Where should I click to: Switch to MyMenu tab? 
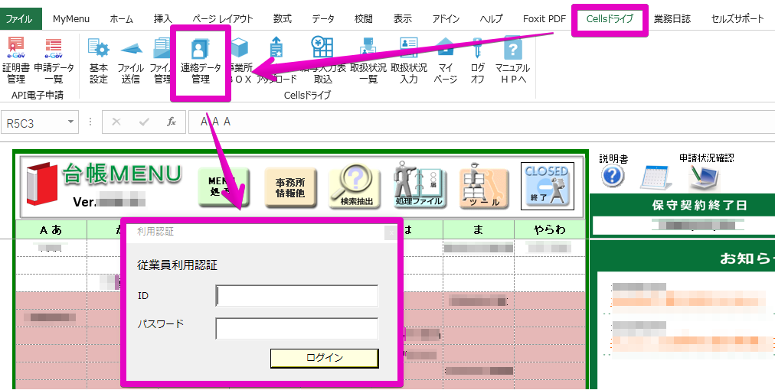[71, 19]
